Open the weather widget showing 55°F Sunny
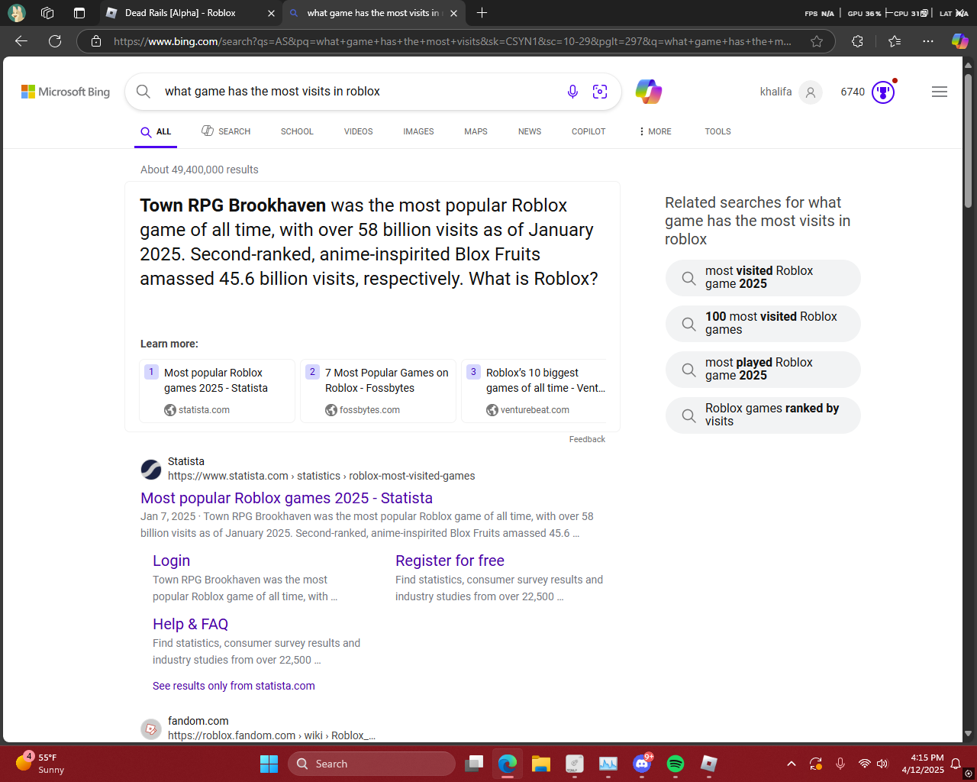Screen dimensions: 977x782 point(40,764)
